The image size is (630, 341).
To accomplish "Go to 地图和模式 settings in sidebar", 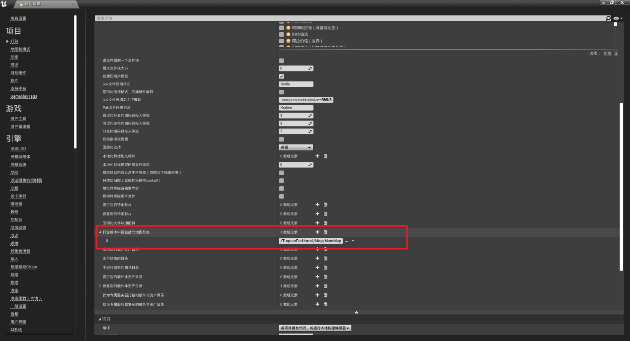I will click(20, 50).
